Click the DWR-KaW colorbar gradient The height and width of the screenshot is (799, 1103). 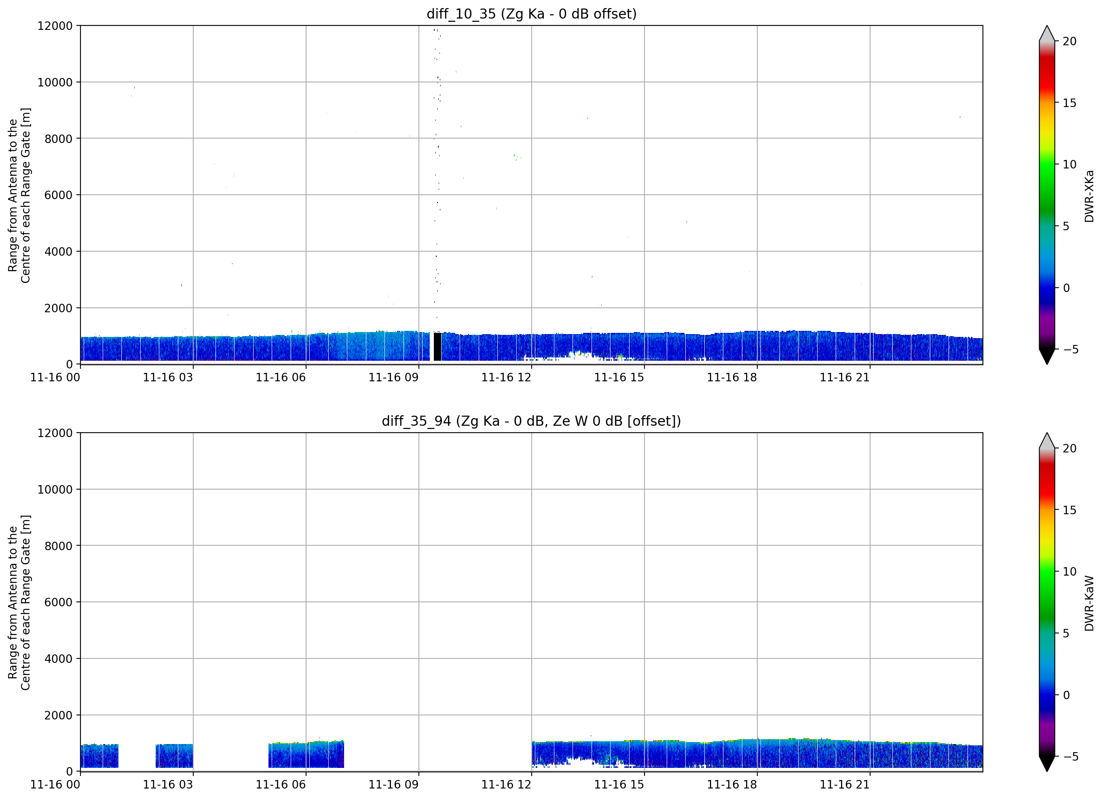point(1047,602)
